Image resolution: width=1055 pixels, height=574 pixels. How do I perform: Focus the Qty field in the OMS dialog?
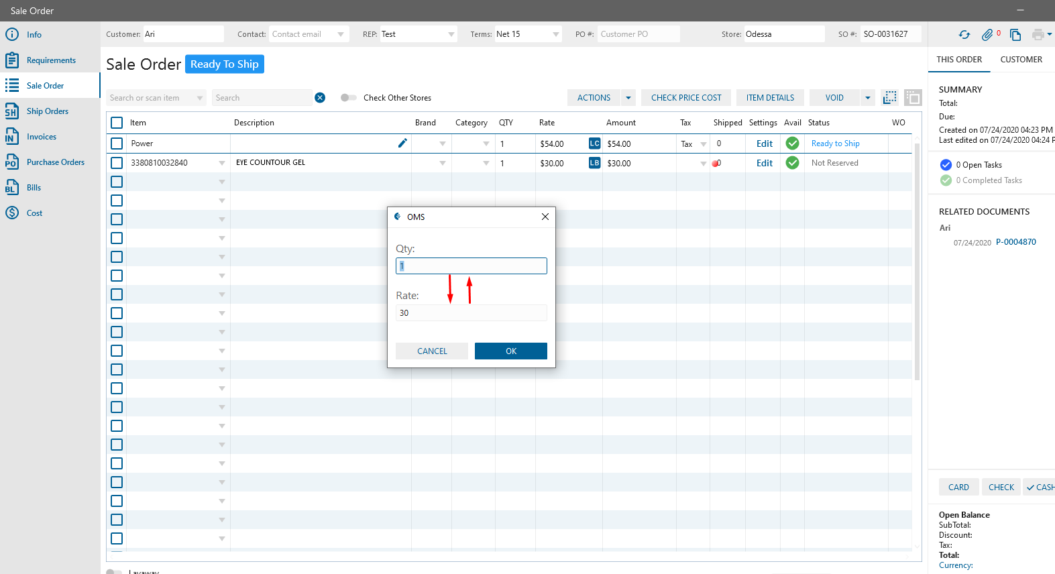(x=471, y=266)
